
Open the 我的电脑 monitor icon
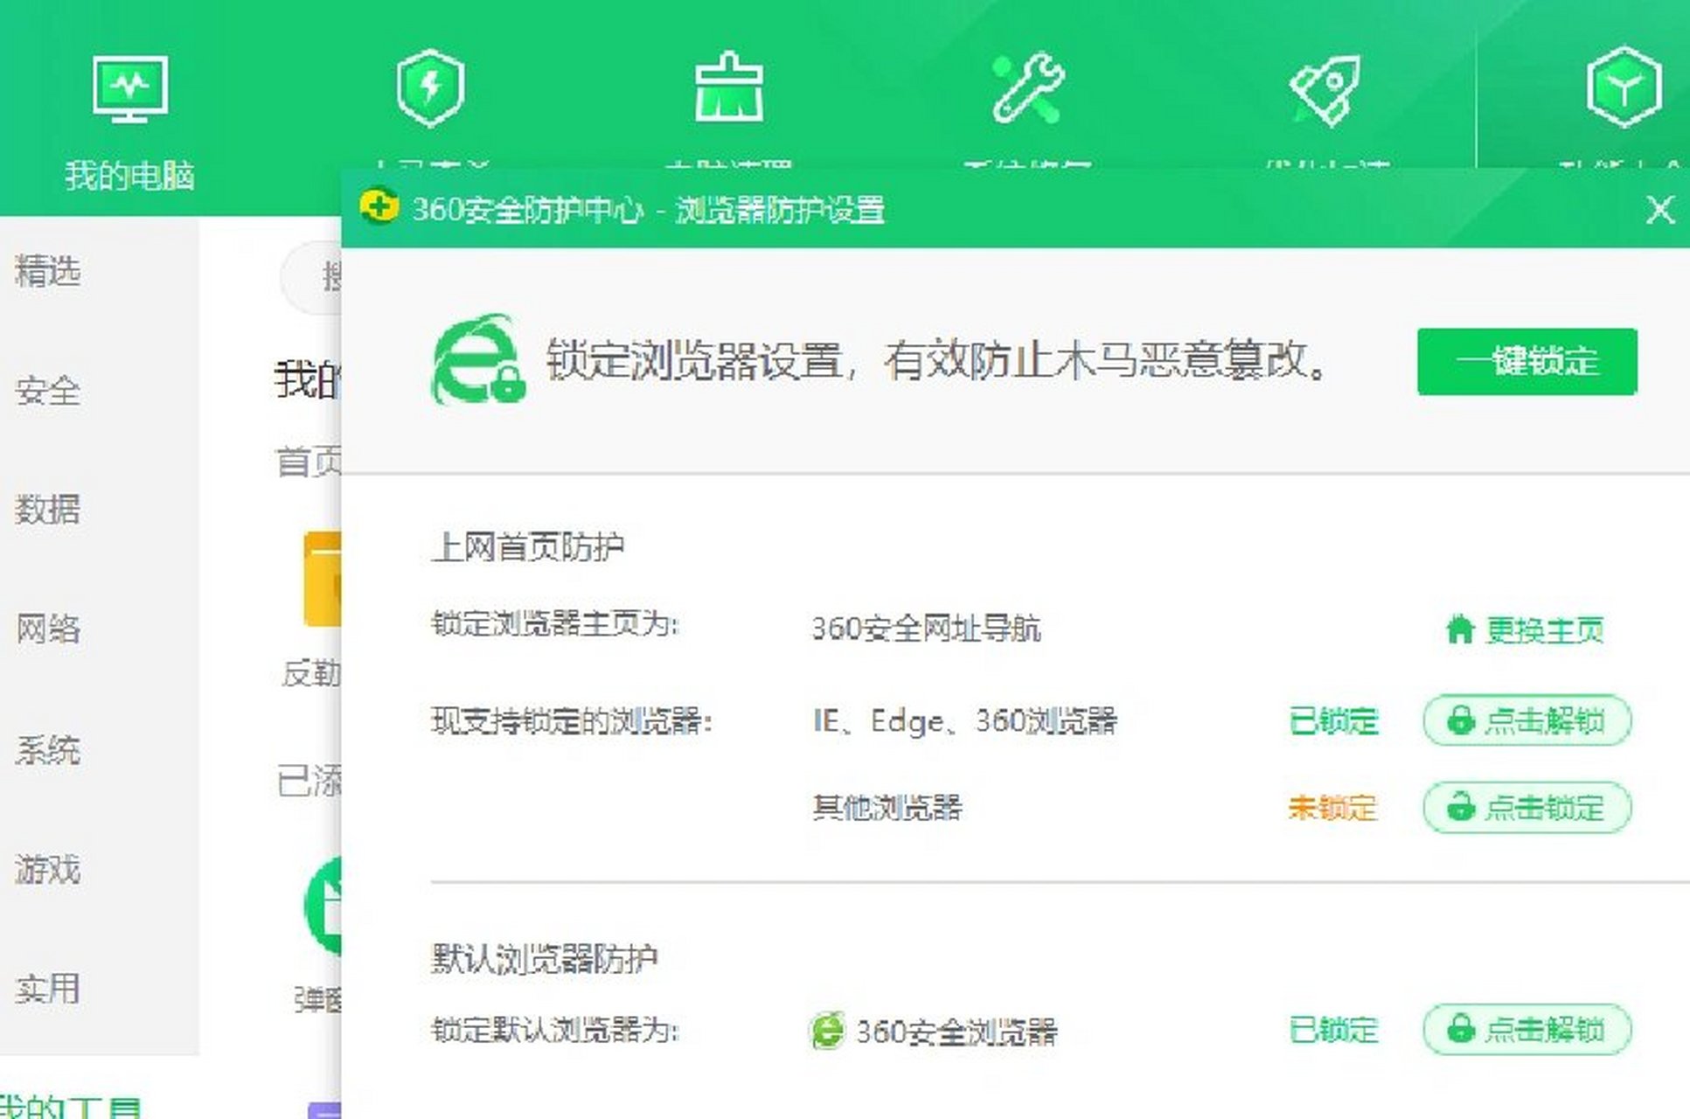[x=130, y=88]
